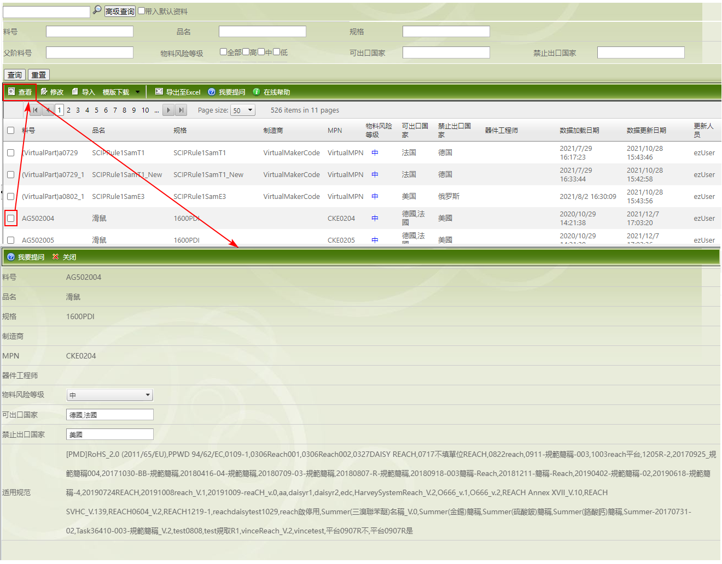
Task: Go to page 10
Action: point(145,110)
